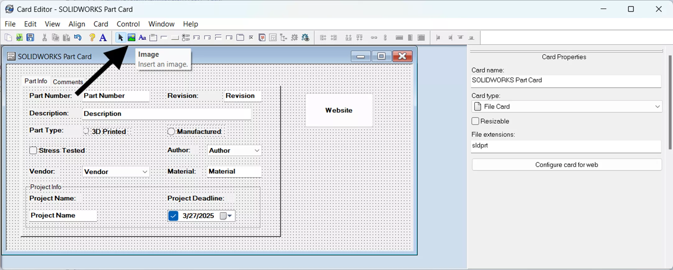Toggle the Stress Tested checkbox

pos(33,150)
